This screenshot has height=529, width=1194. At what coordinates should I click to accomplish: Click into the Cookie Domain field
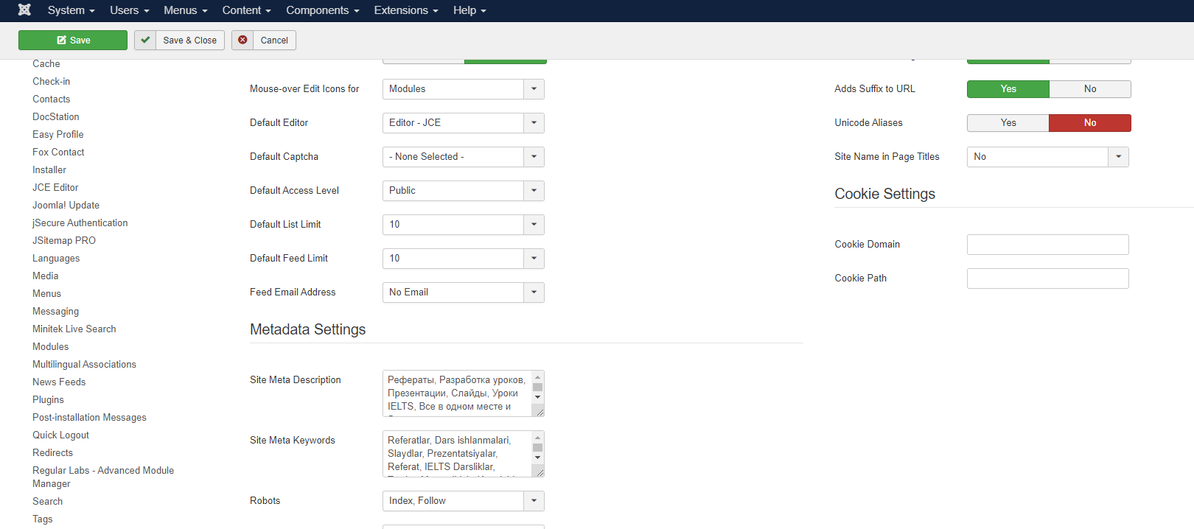1047,245
